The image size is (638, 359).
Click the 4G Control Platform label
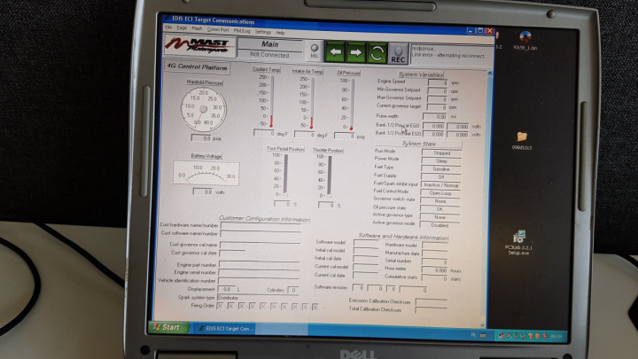(198, 67)
